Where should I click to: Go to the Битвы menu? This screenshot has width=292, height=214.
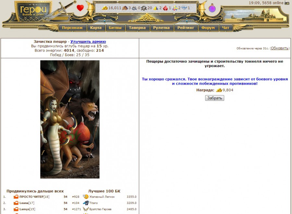tap(115, 28)
